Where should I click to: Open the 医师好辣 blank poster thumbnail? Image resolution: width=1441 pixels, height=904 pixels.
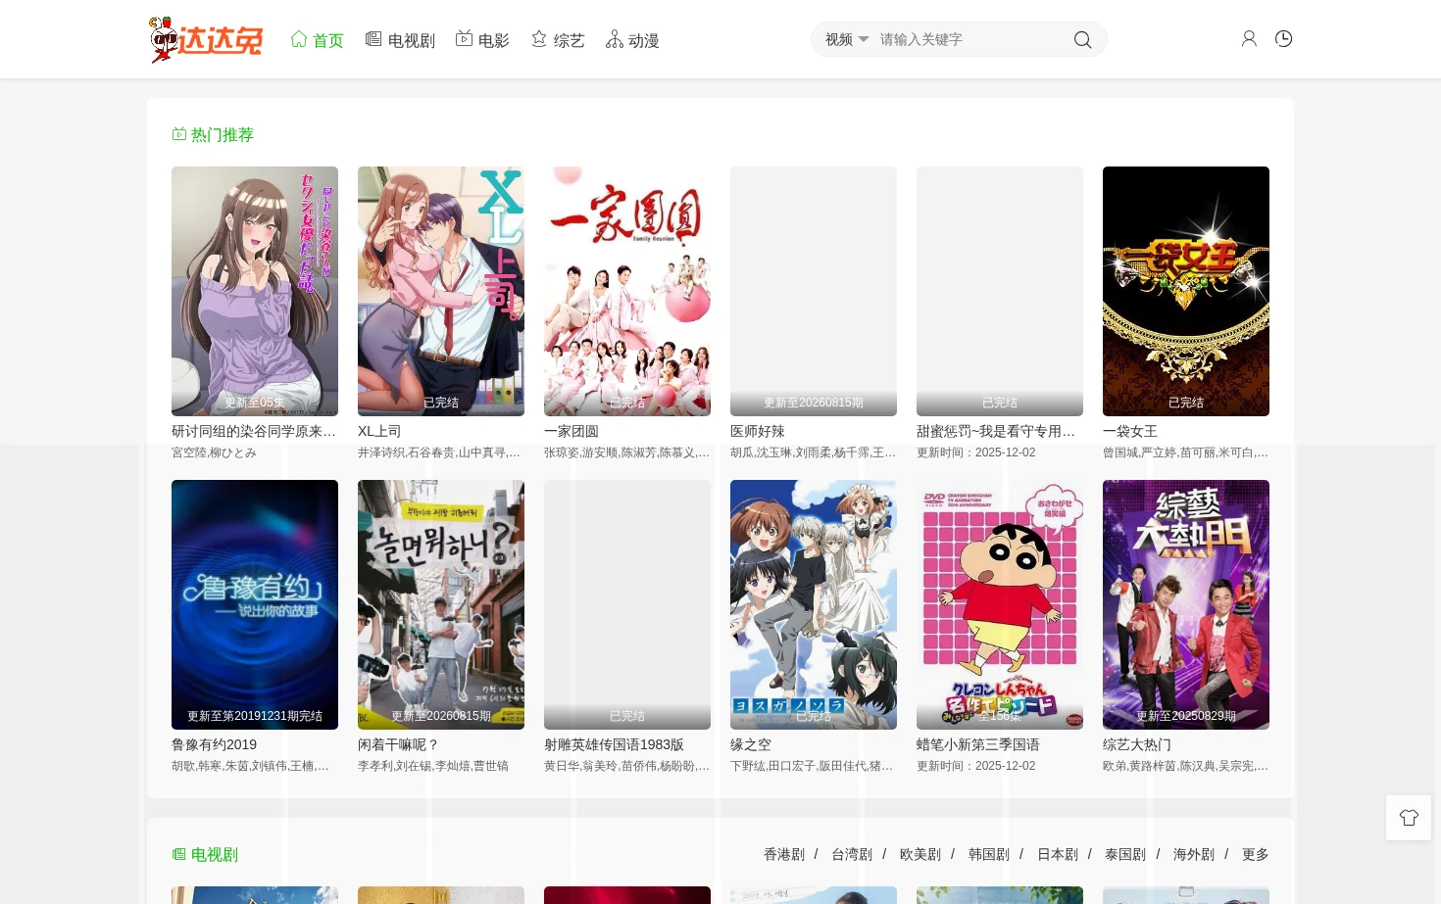point(814,291)
